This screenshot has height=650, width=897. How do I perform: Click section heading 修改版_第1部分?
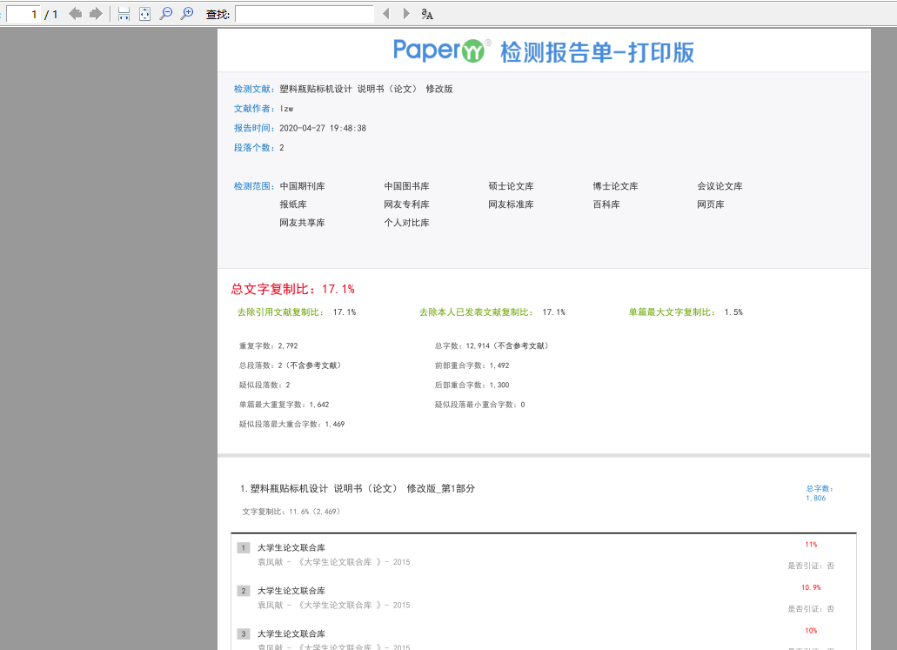click(440, 489)
